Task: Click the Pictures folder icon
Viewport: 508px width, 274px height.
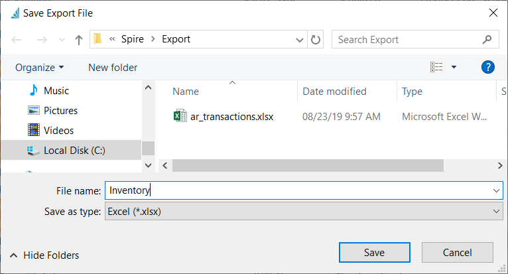Action: pos(34,110)
